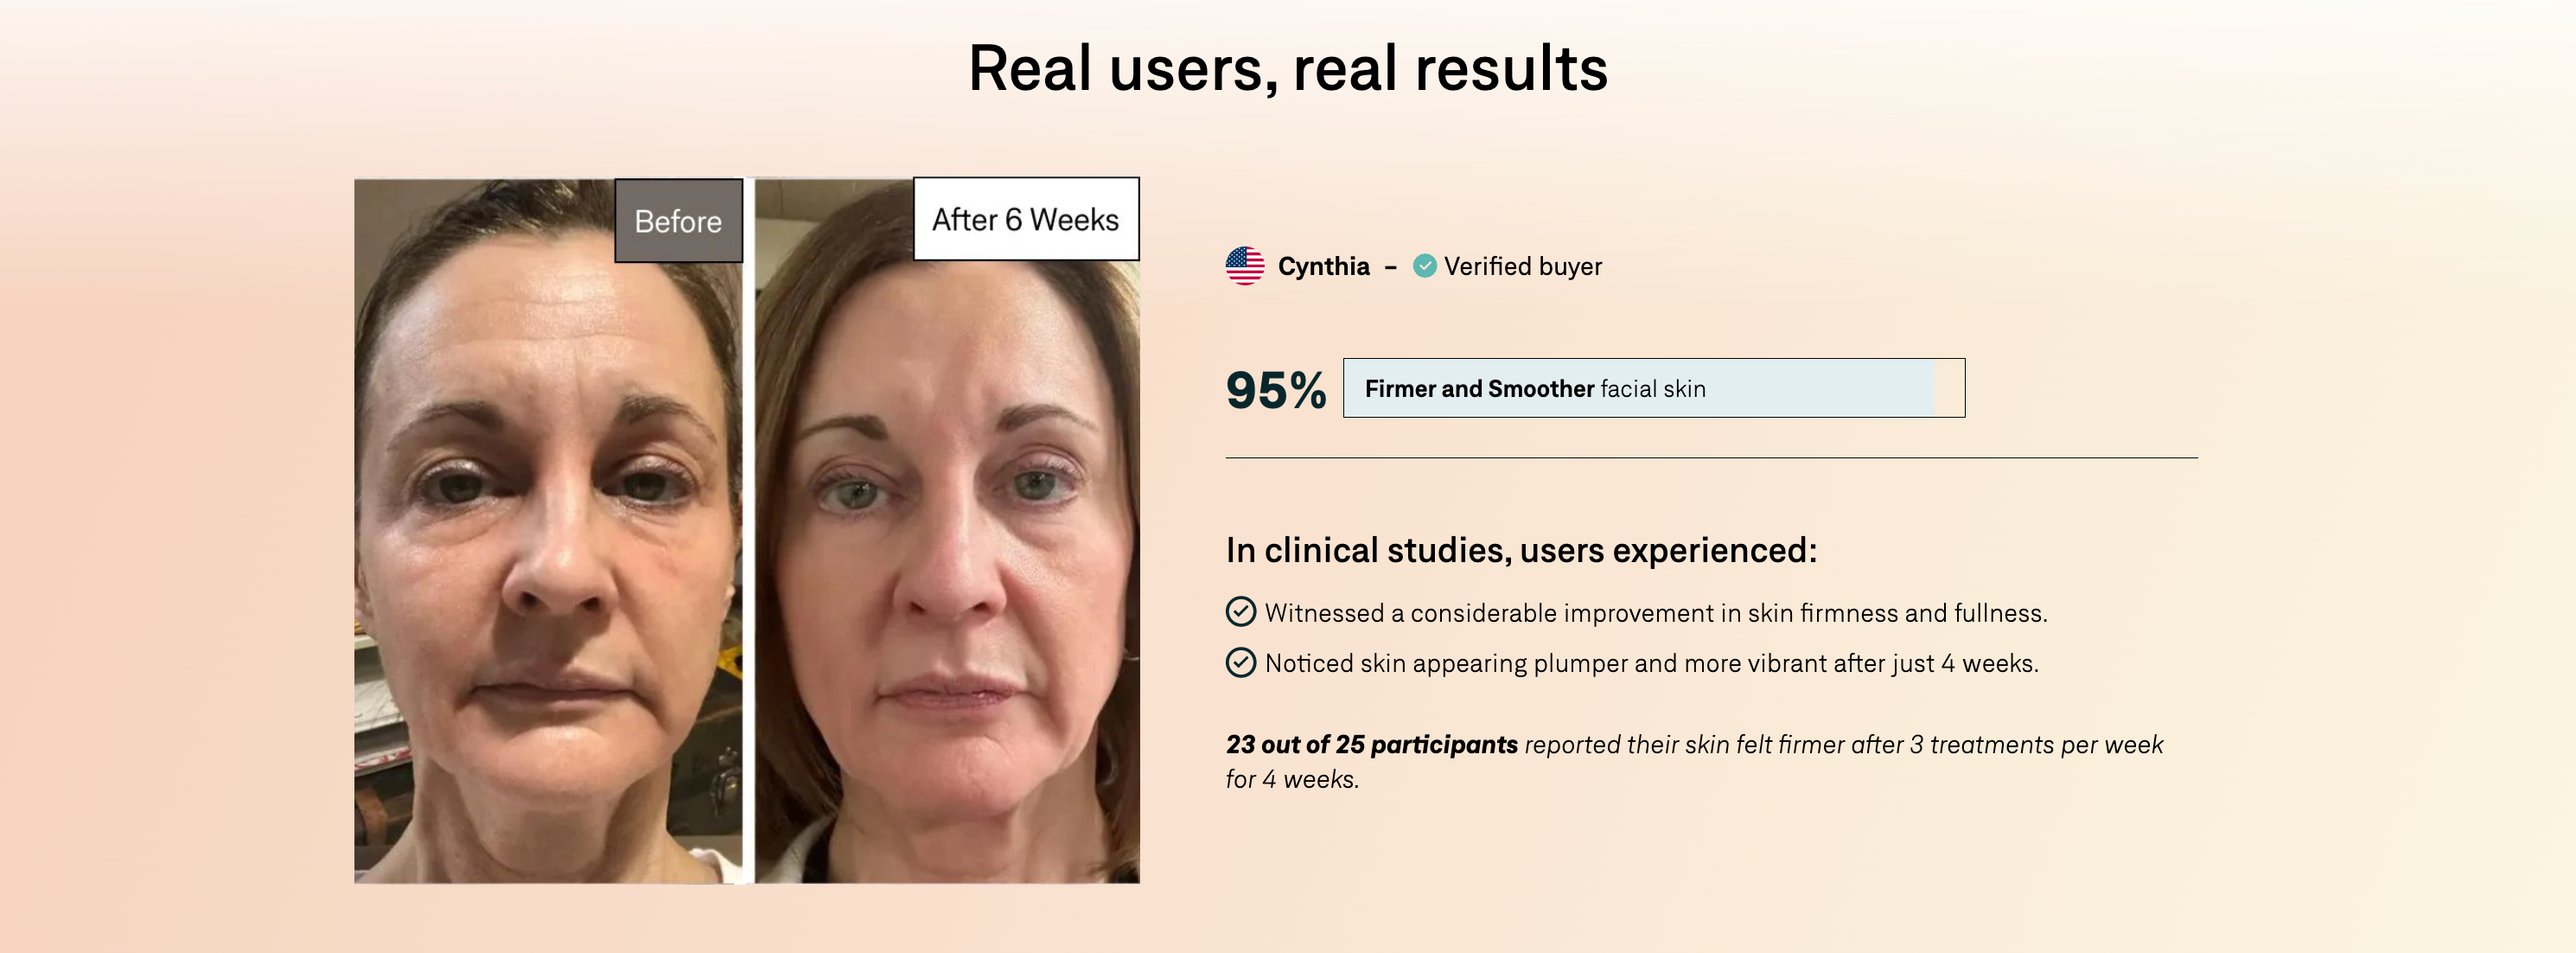Image resolution: width=2576 pixels, height=953 pixels.
Task: Click the bold '23 out of 25 participants' text
Action: 1371,745
